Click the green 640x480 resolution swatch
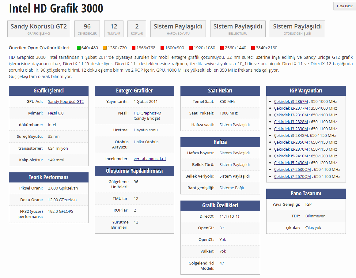This screenshot has width=356, height=278. click(x=79, y=48)
